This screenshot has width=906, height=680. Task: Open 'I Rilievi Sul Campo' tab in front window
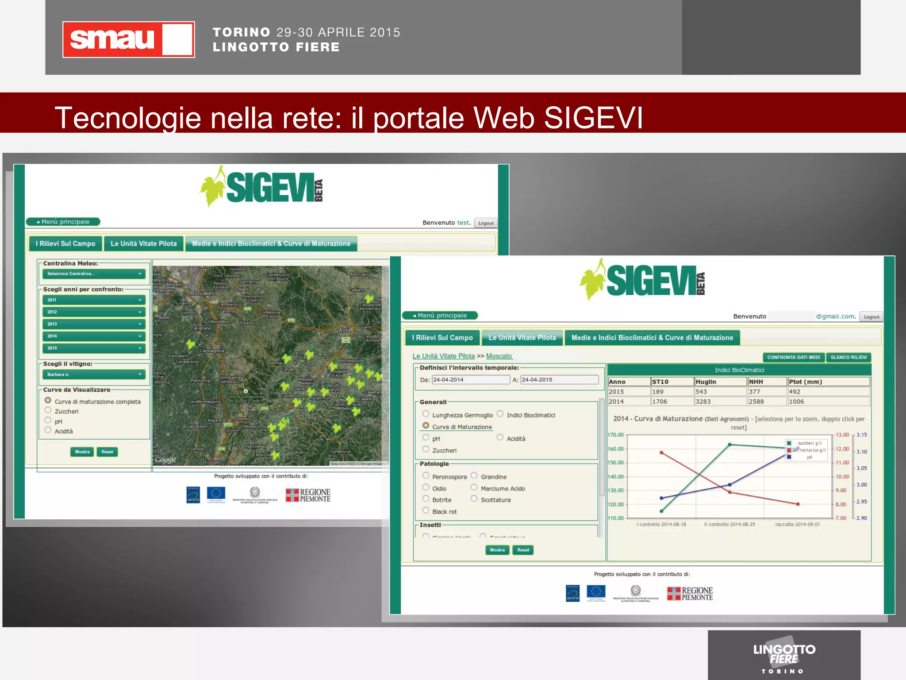442,338
